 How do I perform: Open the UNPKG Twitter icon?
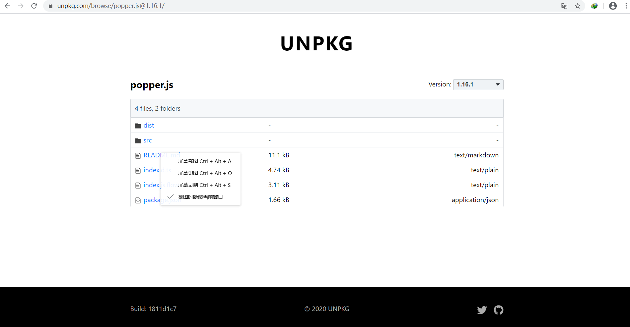[x=482, y=310]
